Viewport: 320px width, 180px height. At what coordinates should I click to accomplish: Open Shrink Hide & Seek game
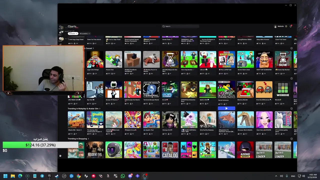[245, 59]
